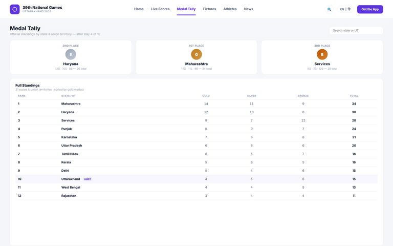Sort by the TOTAL column header
The width and height of the screenshot is (393, 246).
coord(354,96)
